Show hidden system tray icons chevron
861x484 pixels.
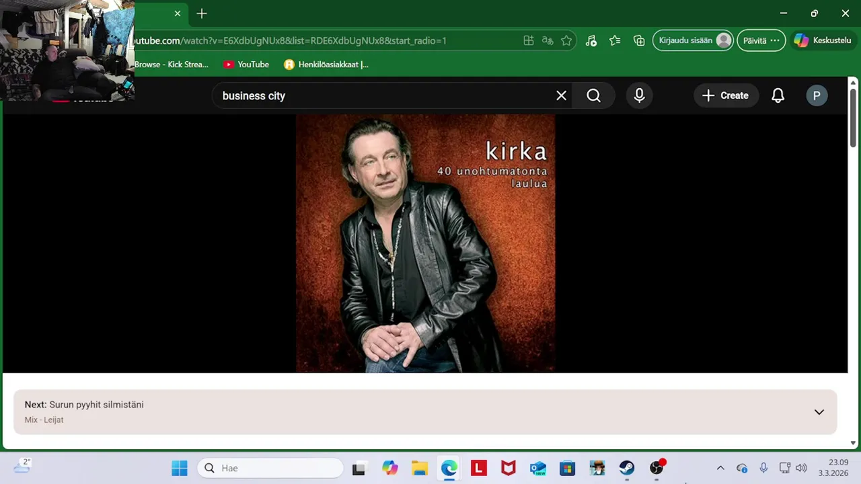[720, 468]
